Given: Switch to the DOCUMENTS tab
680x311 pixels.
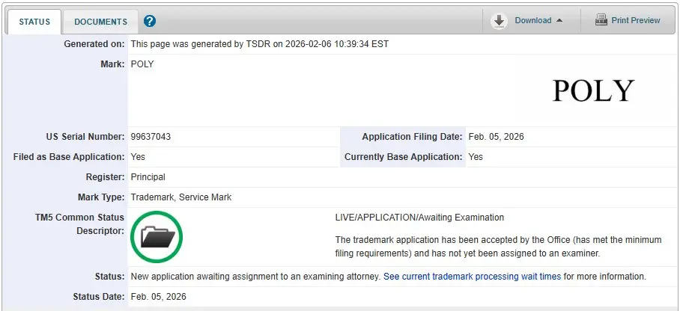Looking at the screenshot, I should [x=100, y=22].
